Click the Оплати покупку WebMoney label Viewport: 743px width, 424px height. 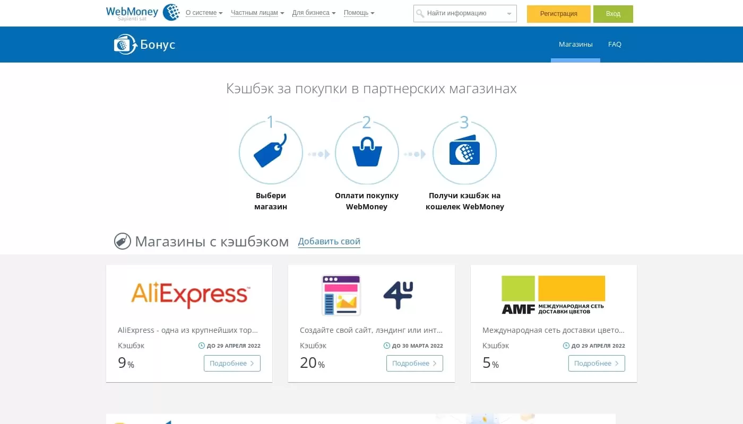tap(367, 201)
